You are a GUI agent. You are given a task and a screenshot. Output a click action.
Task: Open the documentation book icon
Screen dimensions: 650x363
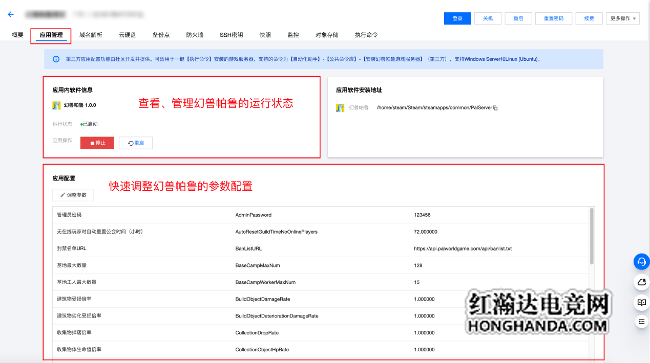[641, 302]
